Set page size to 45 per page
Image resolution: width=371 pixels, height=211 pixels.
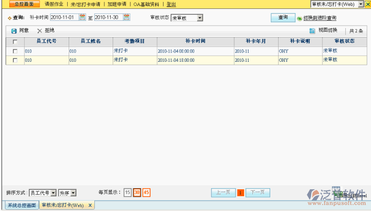147,193
